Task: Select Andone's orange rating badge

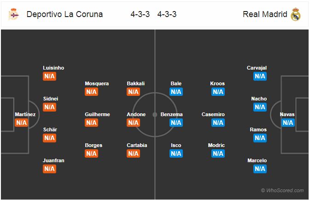Action: (133, 123)
